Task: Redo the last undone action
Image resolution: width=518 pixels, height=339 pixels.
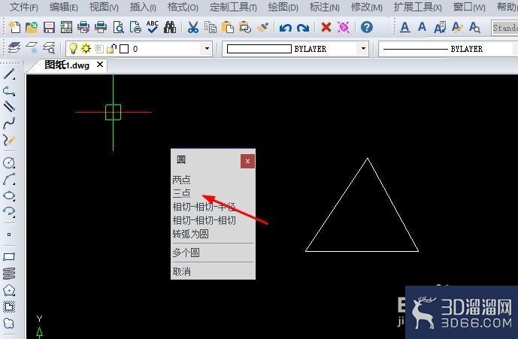Action: pos(303,28)
